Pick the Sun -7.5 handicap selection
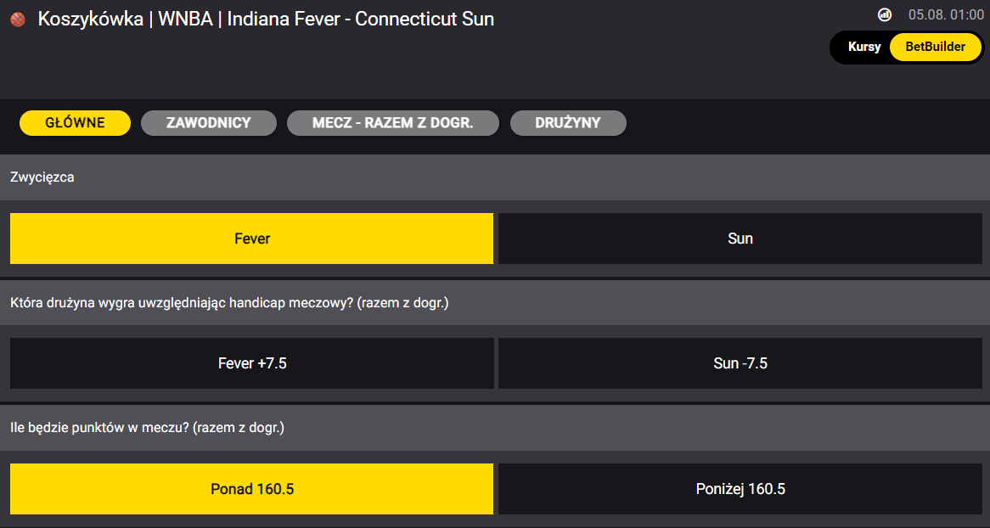Screen dimensions: 990x528 [740, 363]
